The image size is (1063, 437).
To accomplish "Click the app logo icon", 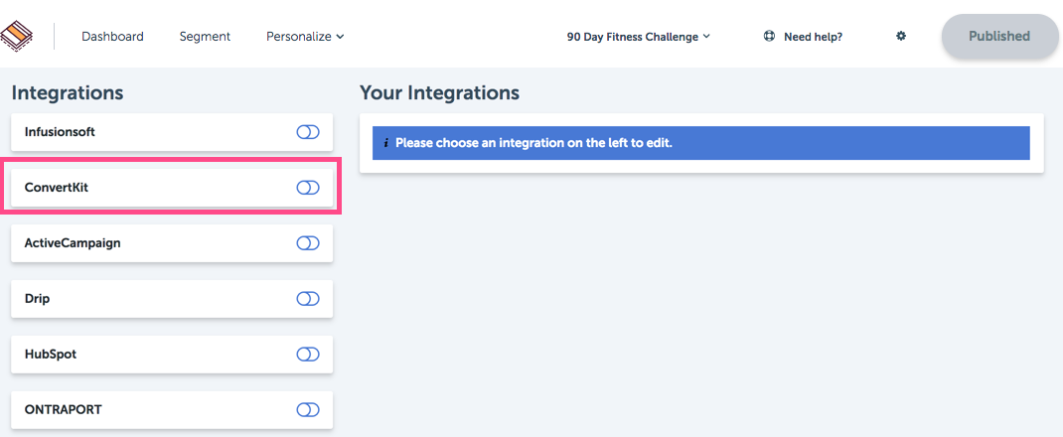I will [17, 36].
